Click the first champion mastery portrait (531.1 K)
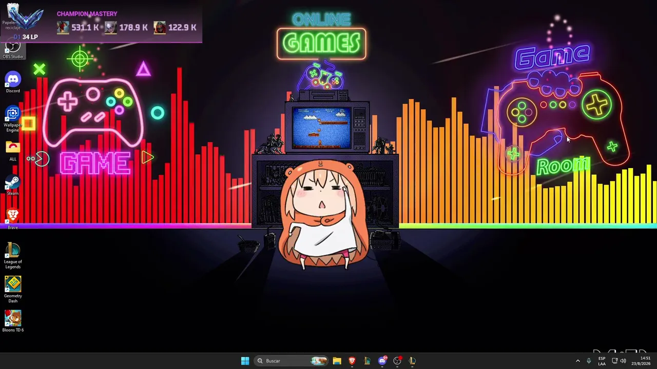 (63, 27)
